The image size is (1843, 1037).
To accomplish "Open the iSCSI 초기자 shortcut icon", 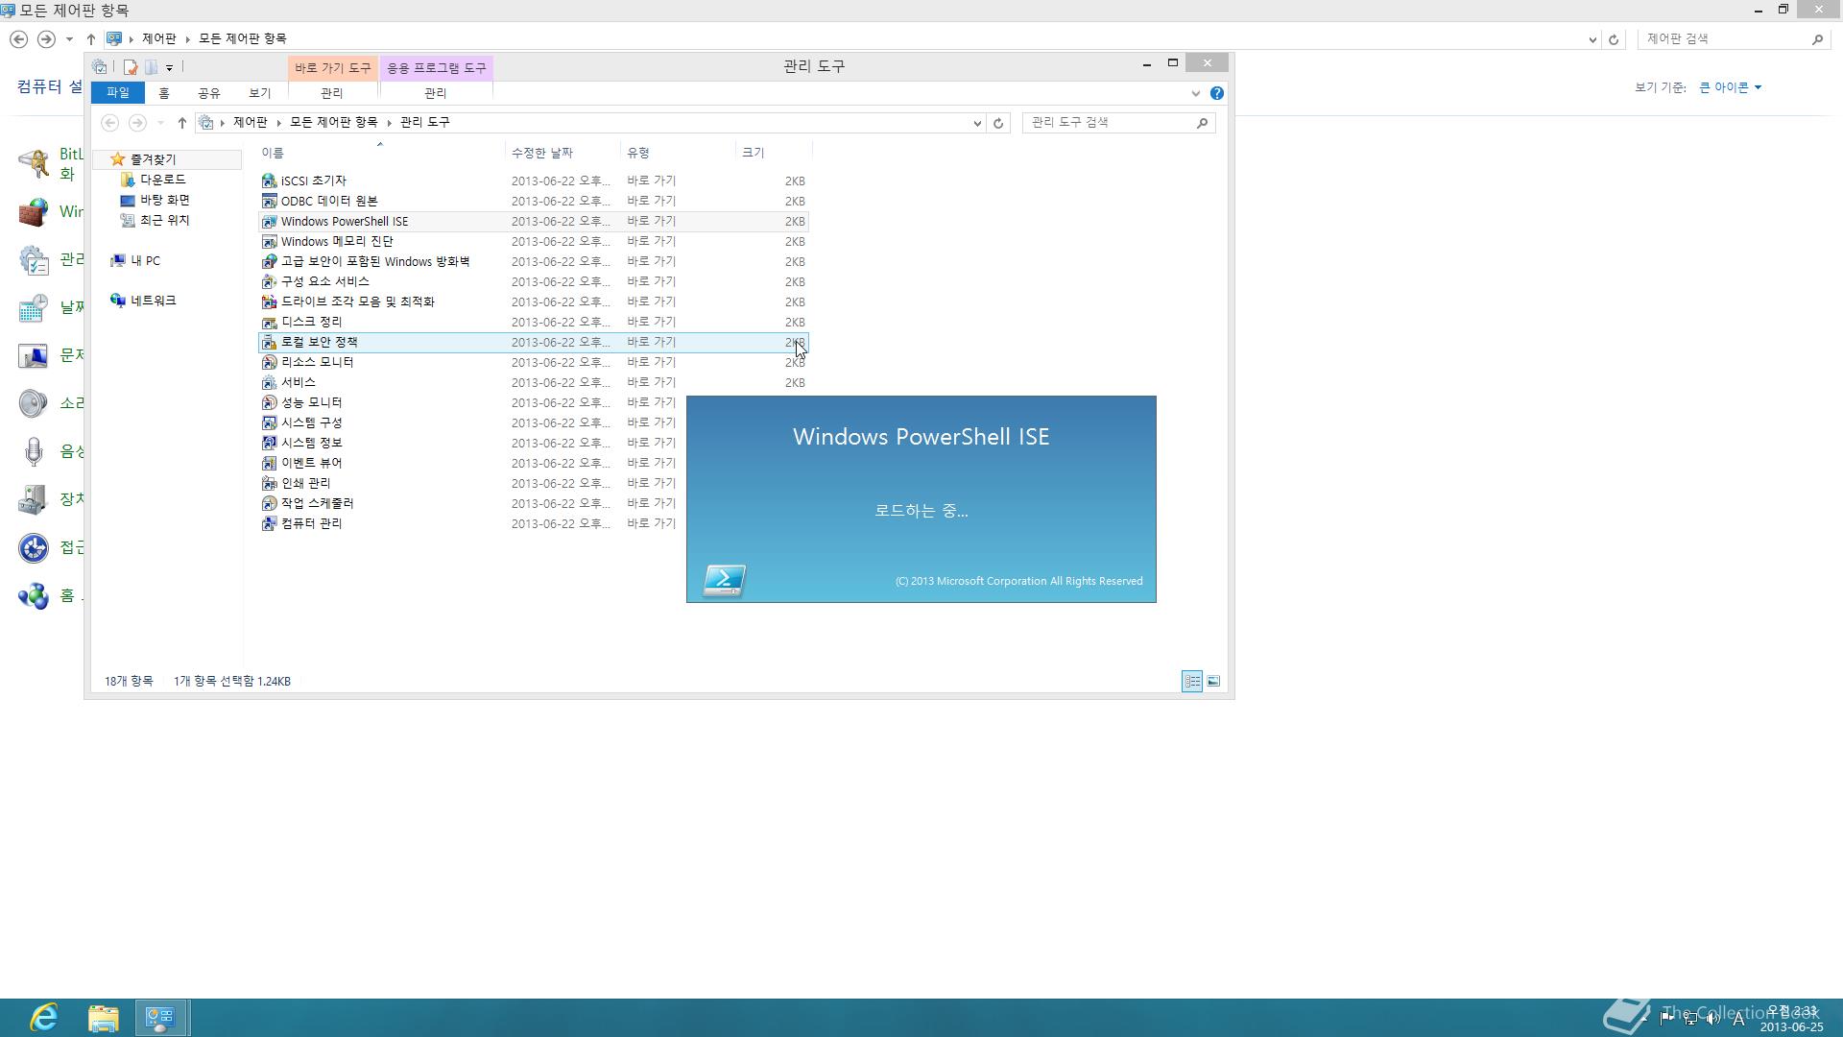I will click(x=270, y=181).
